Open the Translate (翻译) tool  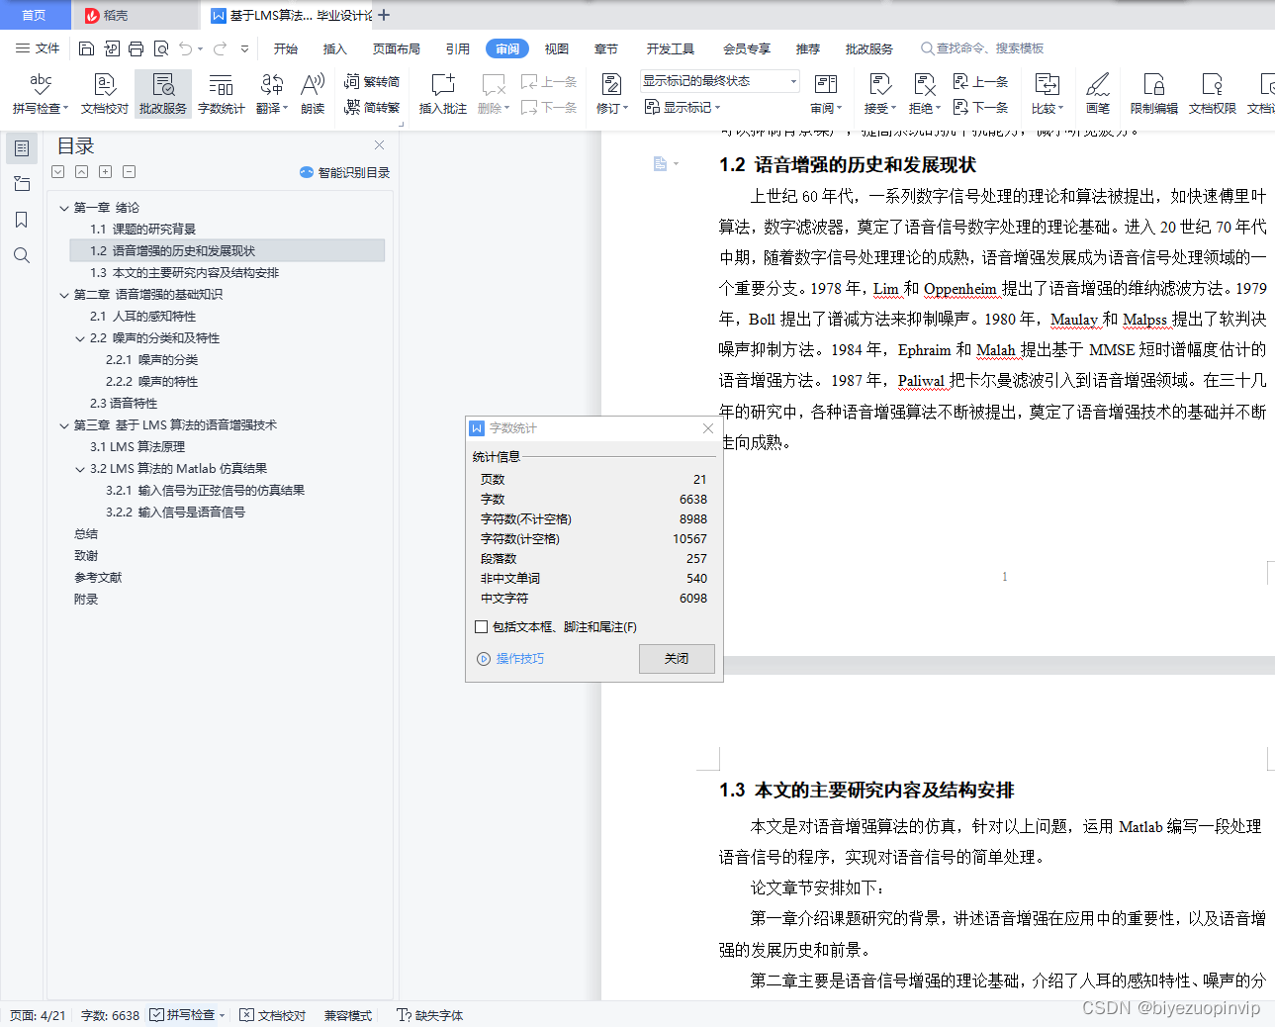271,94
